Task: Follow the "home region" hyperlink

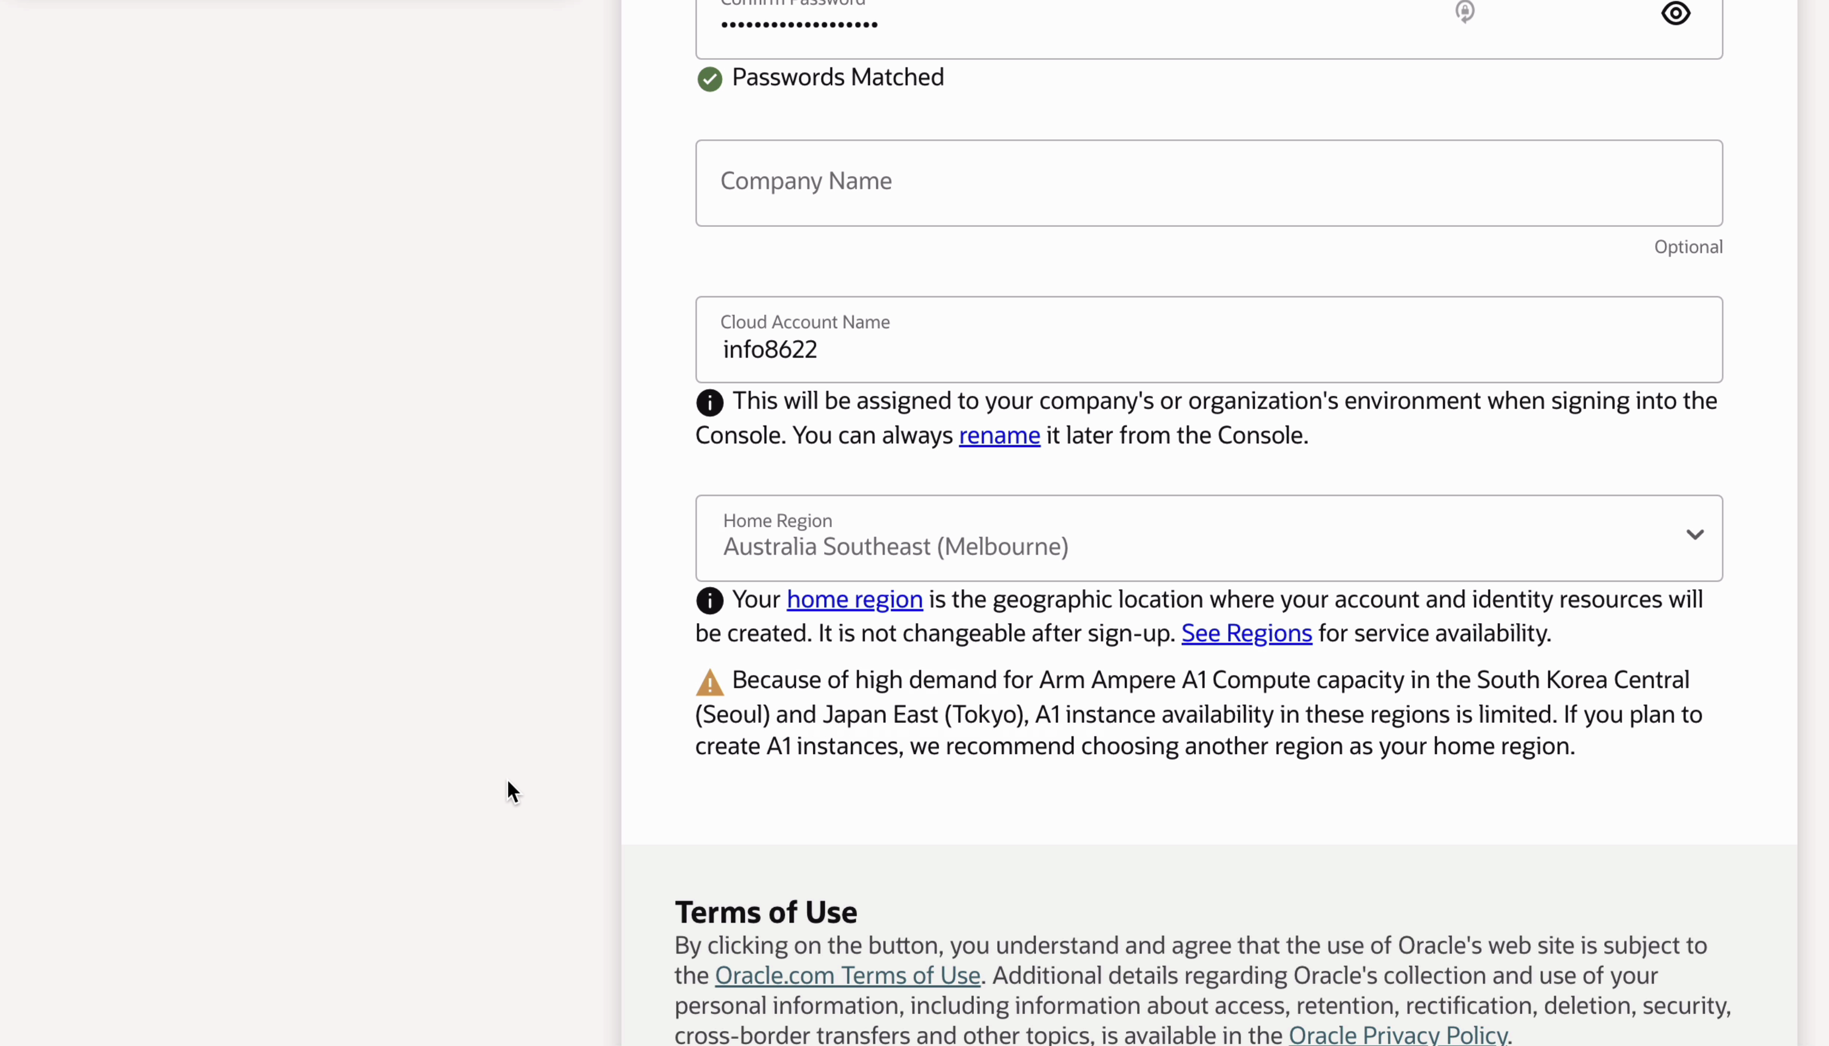Action: pos(854,599)
